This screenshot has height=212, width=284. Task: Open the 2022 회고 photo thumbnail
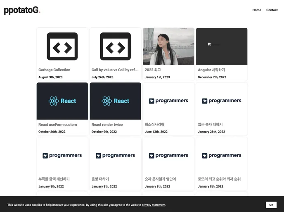168,46
